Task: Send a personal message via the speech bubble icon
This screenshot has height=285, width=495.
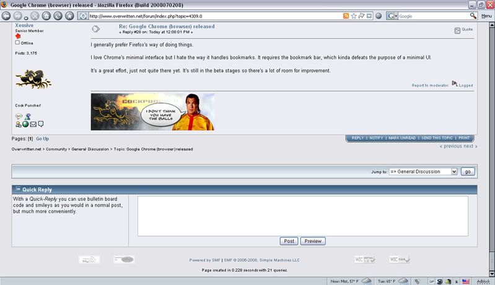Action: pyautogui.click(x=41, y=124)
